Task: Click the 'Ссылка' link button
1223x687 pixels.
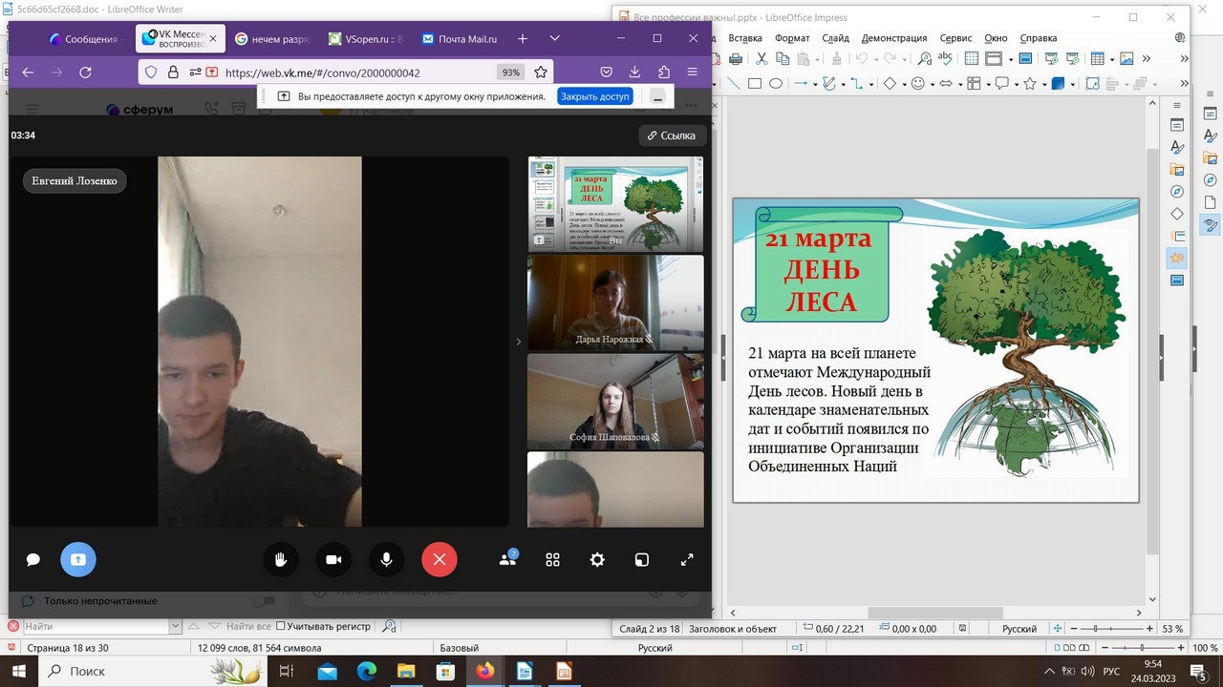Action: [672, 135]
